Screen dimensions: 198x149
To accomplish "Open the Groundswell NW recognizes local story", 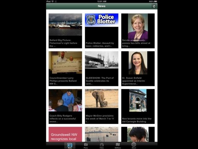I will [x=65, y=134].
